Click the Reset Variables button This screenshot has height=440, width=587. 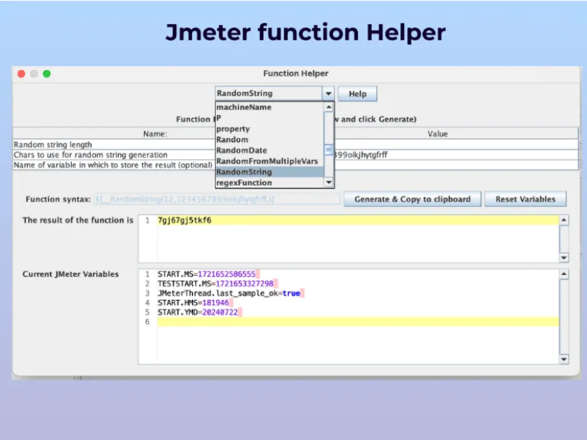click(525, 199)
